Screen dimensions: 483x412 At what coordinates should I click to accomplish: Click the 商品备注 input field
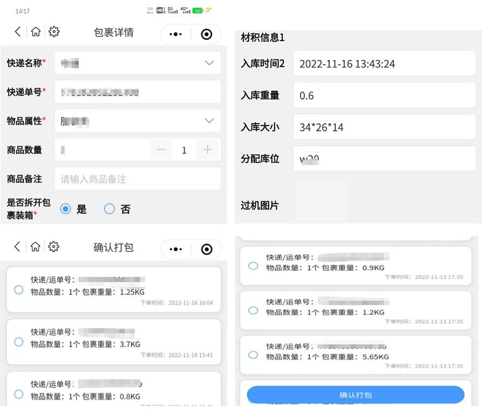tap(138, 179)
